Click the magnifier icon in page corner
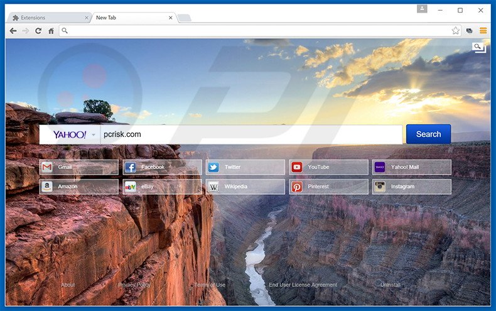 [478, 48]
